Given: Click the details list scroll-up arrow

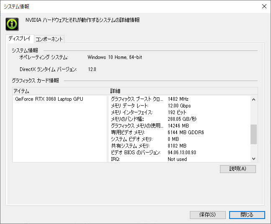Looking at the screenshot, I should click(253, 99).
